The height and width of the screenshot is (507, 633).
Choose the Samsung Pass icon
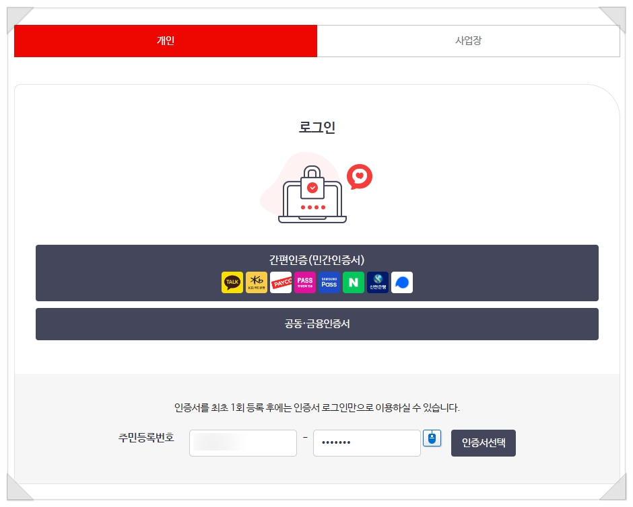point(329,282)
